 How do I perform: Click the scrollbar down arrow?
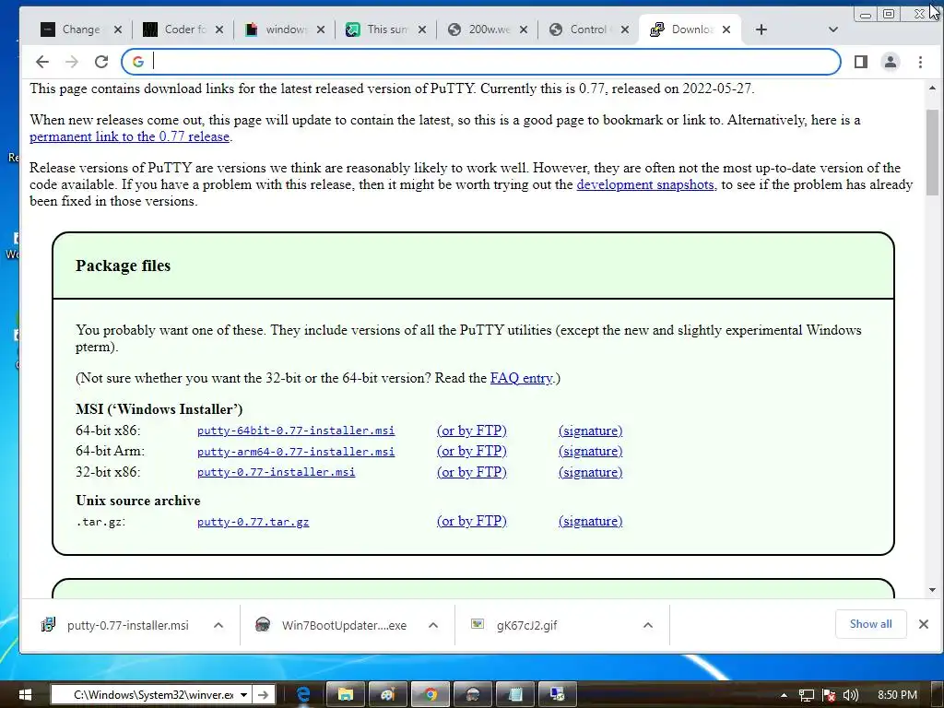click(932, 591)
